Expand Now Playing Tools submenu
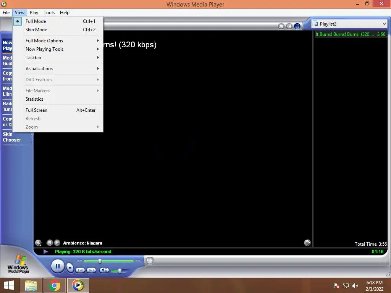The image size is (391, 293). [58, 49]
